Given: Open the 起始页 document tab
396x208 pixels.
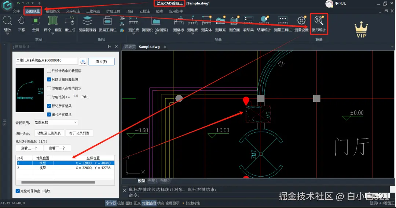Looking at the screenshot, I should tap(130, 47).
